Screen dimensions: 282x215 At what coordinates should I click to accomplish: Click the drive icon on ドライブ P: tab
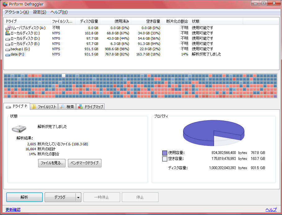(x=8, y=107)
